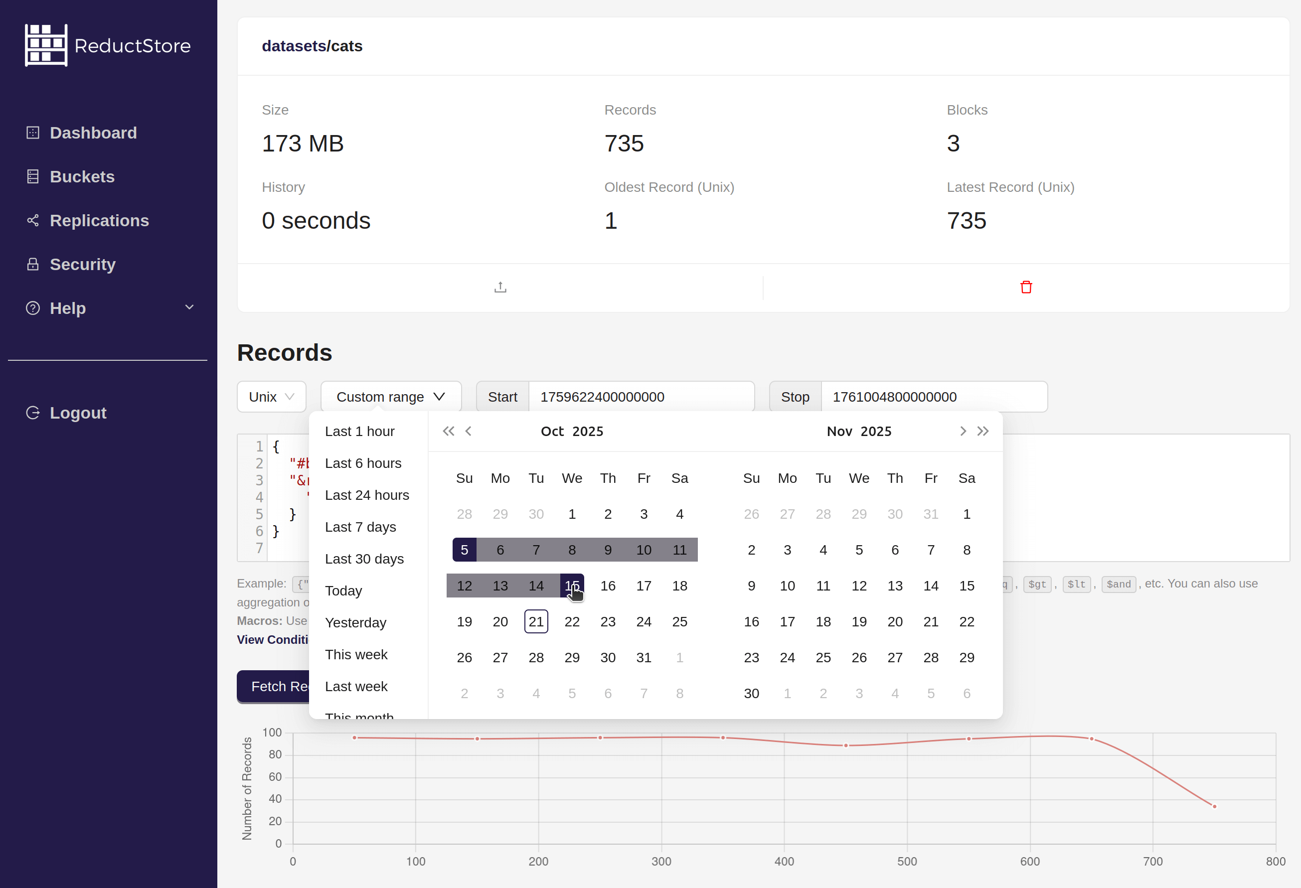The image size is (1301, 888).
Task: Click the export/share icon for datasets/cats
Action: [x=500, y=287]
